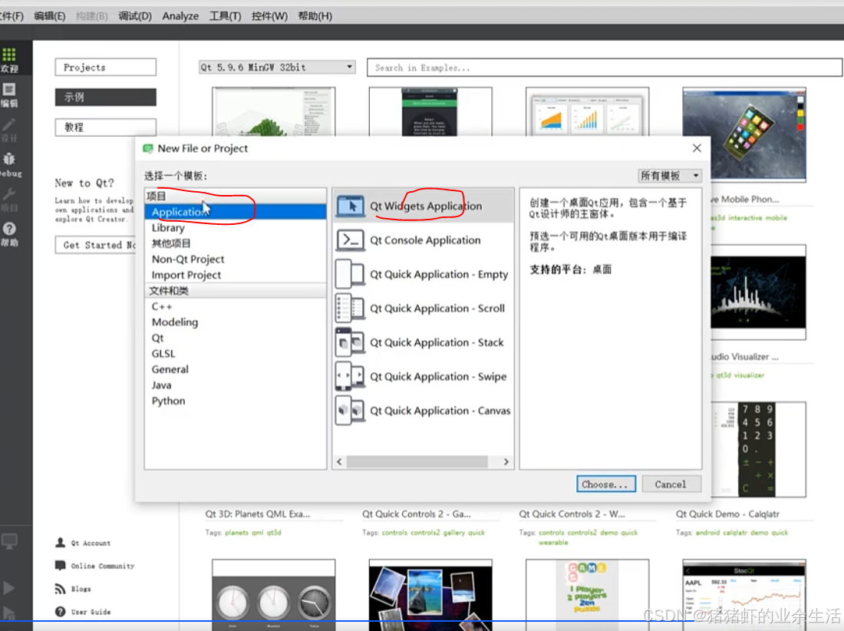Select the Import Project category

tap(236, 275)
